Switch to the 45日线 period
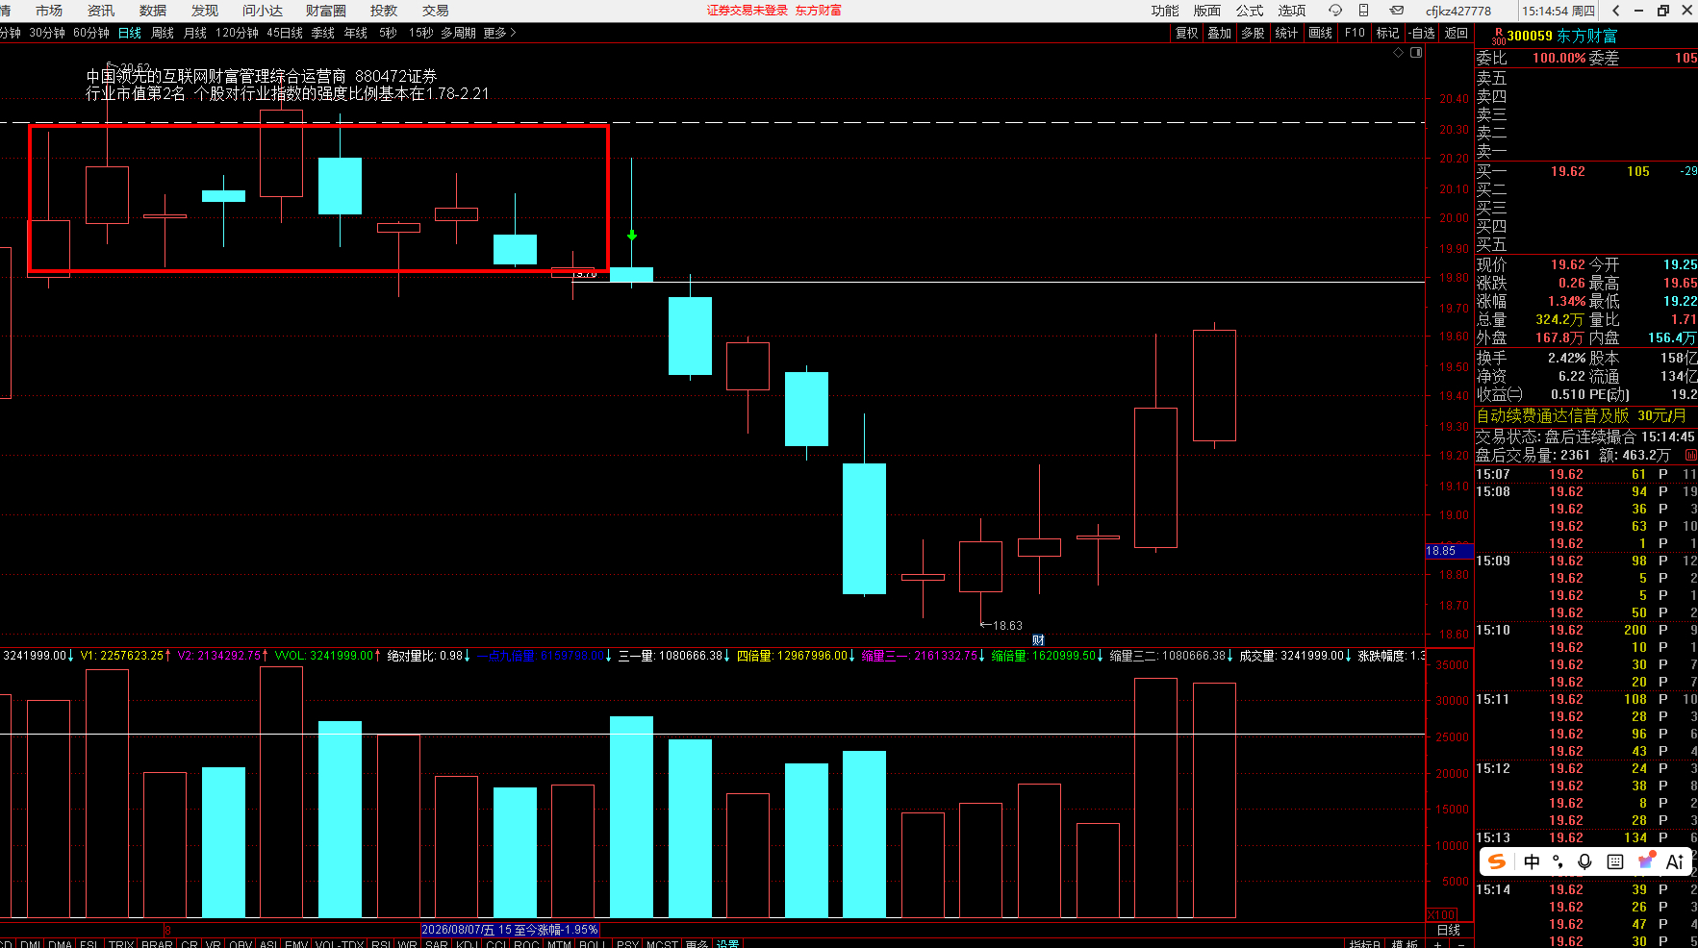The width and height of the screenshot is (1698, 948). coord(285,33)
